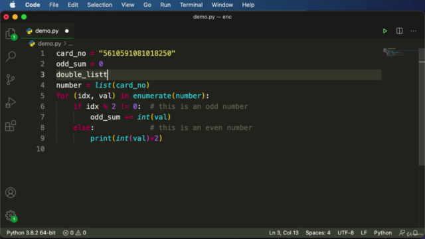The height and width of the screenshot is (239, 425).
Task: Open the File menu
Action: (x=54, y=5)
